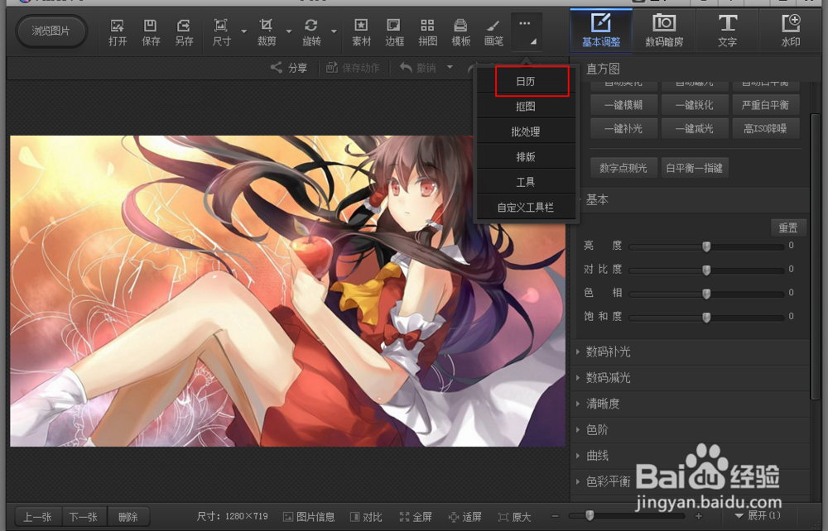Click the 饱和度 saturation slider handle
828x531 pixels.
[706, 317]
